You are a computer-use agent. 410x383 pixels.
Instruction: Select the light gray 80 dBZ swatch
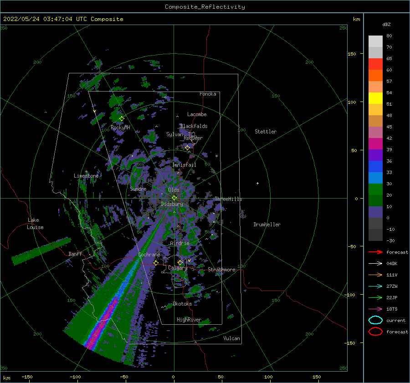(x=375, y=41)
